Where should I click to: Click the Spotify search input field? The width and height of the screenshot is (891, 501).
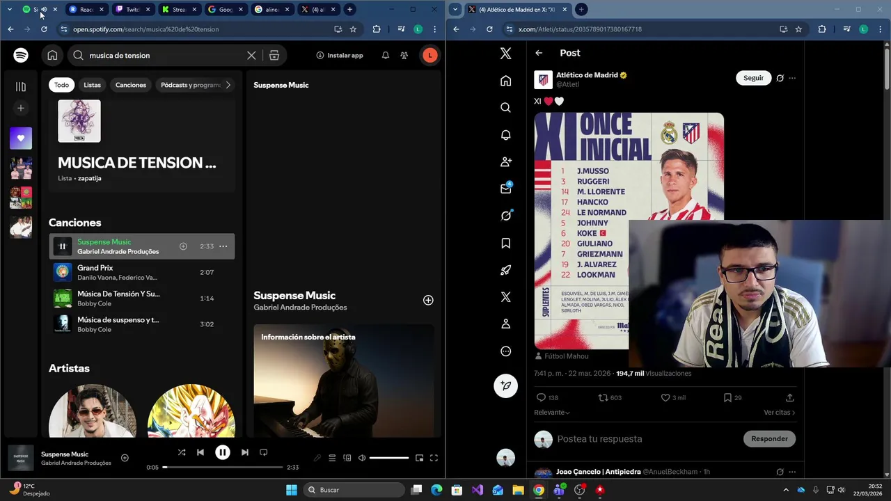point(164,55)
